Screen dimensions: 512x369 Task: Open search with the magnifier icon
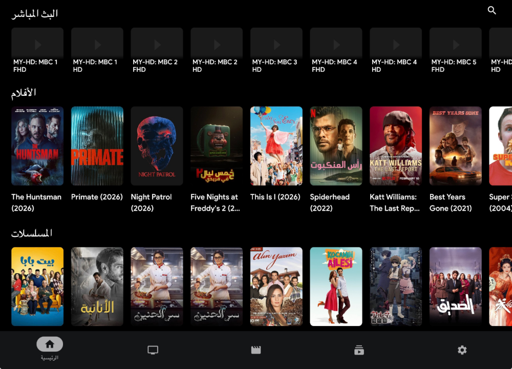coord(492,11)
